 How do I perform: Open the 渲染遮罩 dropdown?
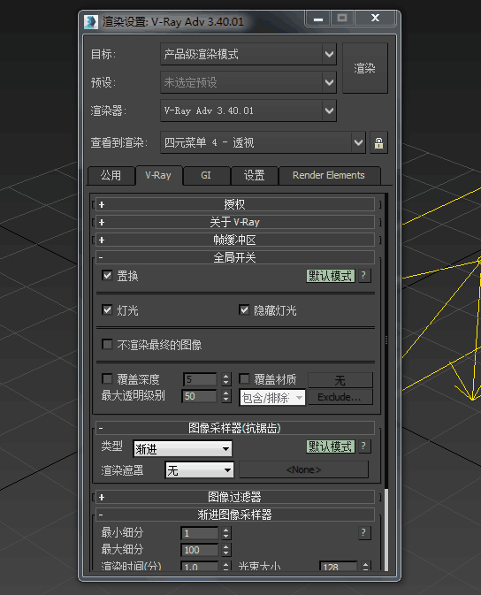tap(199, 470)
